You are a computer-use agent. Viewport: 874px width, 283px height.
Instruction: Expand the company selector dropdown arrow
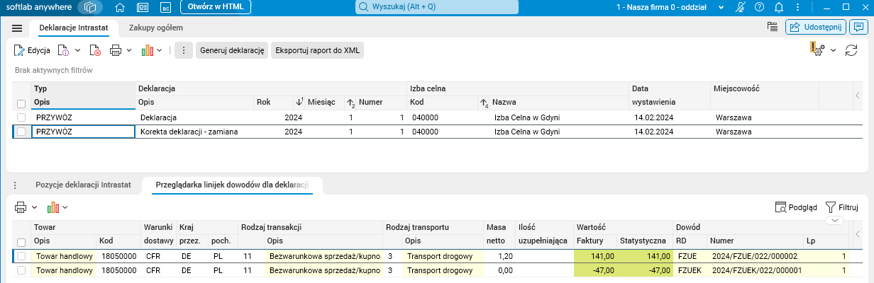(721, 7)
